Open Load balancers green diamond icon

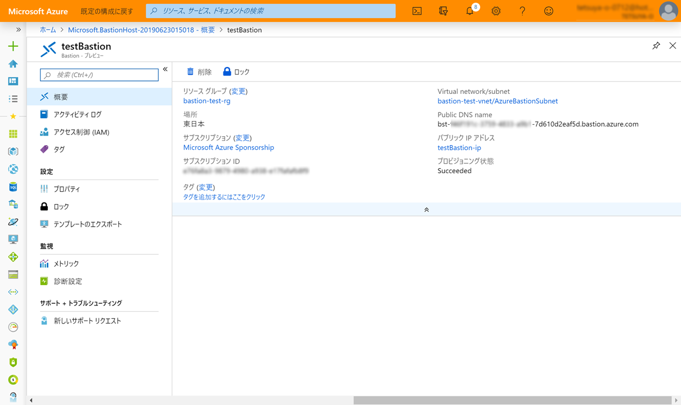13,257
